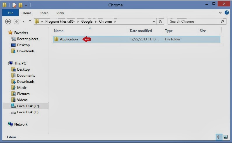
Task: Click the Properties quick access icon
Action: coord(14,5)
